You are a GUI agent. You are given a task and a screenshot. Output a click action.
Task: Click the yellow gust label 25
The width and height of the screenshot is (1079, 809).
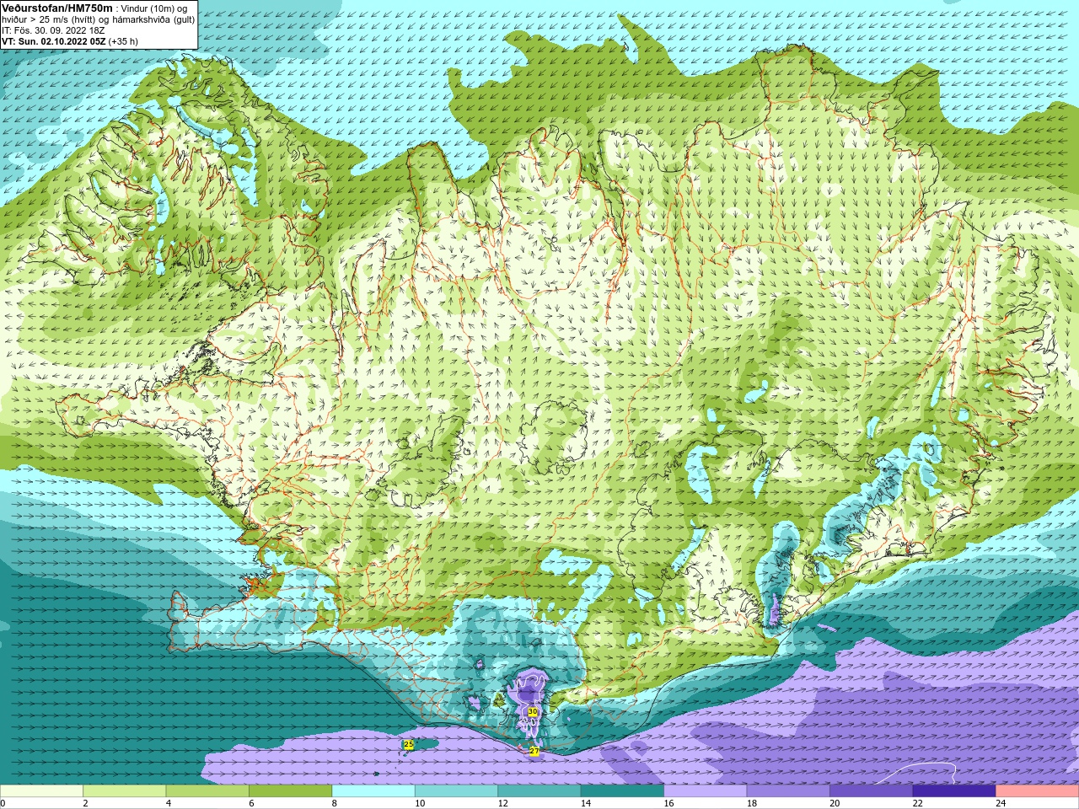coord(409,744)
